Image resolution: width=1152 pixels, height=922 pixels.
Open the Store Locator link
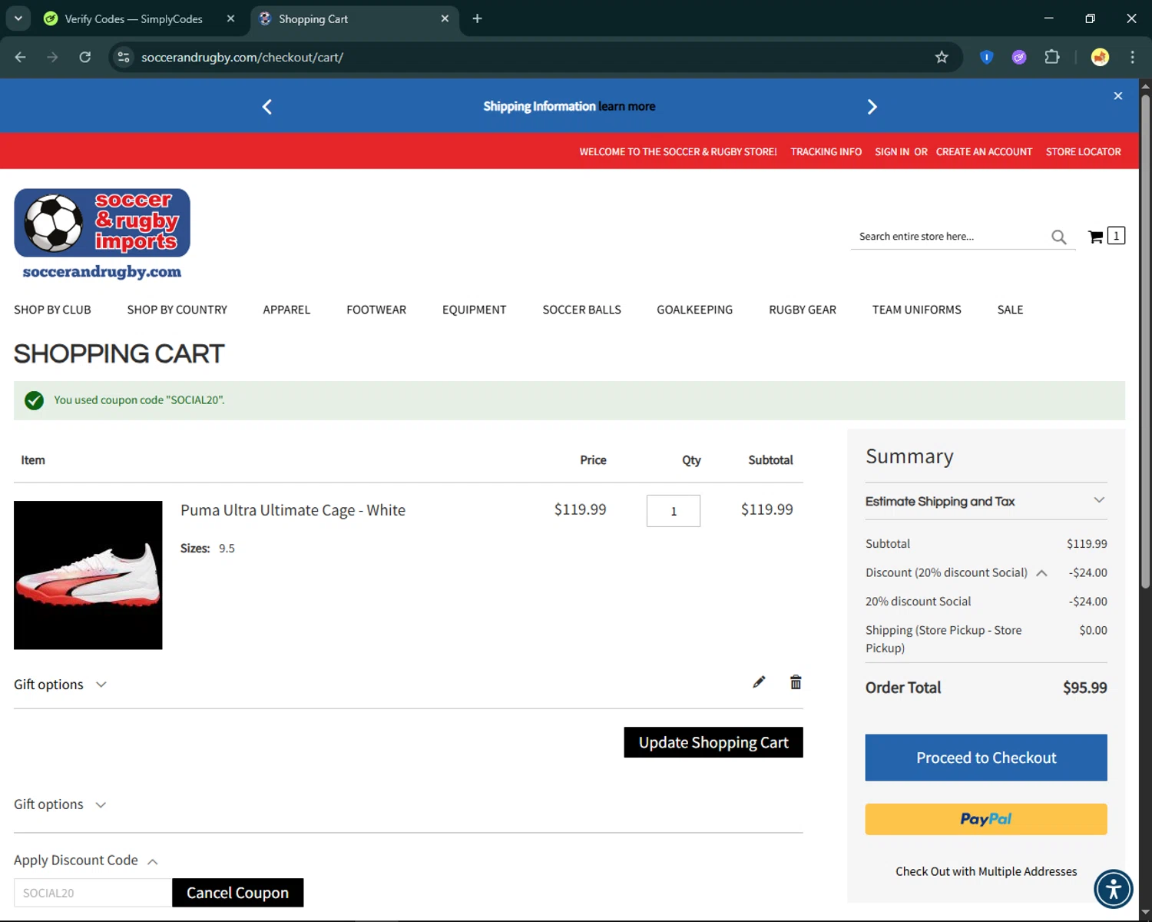[x=1084, y=152]
